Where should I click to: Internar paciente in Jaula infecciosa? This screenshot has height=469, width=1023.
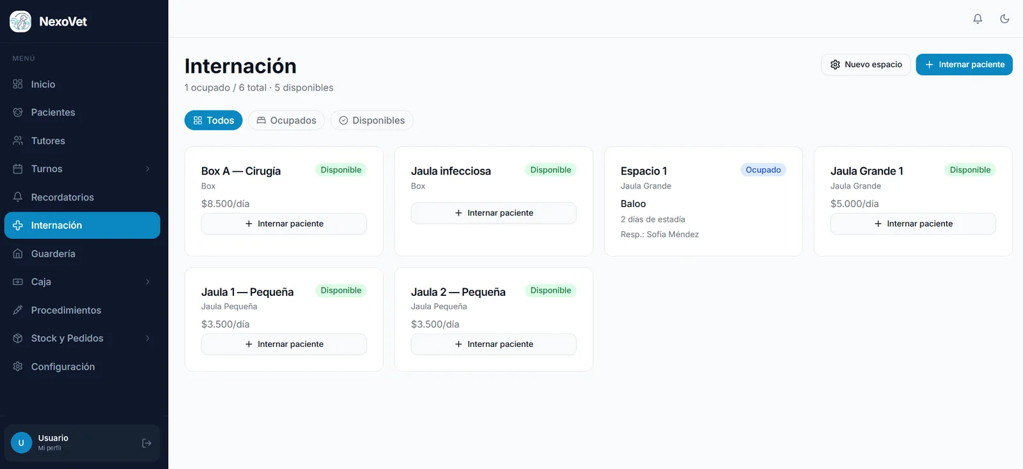tap(494, 213)
